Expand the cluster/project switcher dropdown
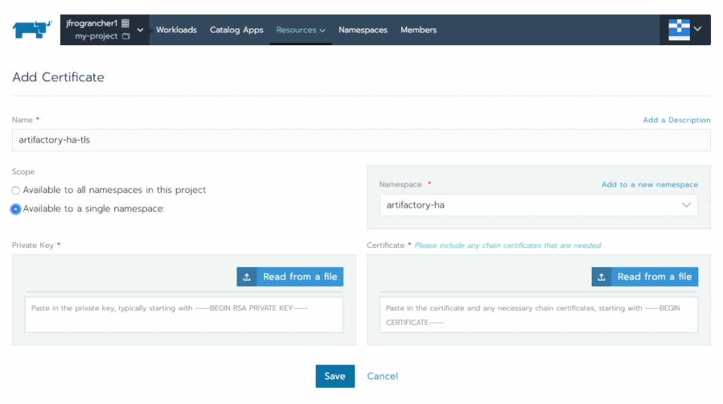 [x=140, y=30]
